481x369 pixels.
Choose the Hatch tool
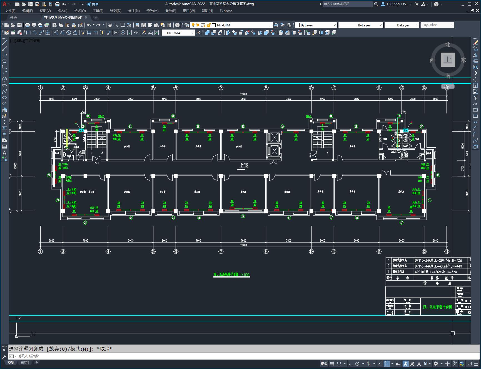coord(4,128)
